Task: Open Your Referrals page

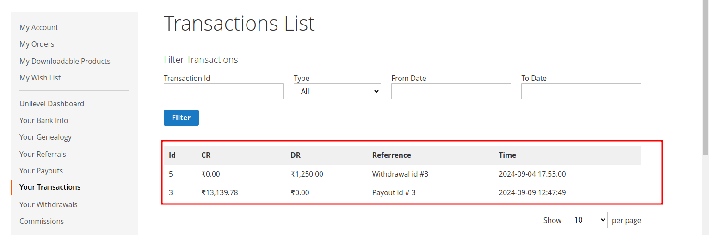Action: click(x=43, y=154)
